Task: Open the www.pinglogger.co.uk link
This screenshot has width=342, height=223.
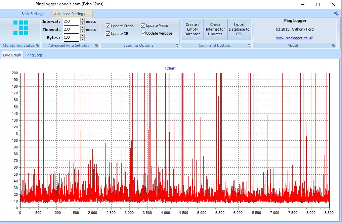Action: 294,38
